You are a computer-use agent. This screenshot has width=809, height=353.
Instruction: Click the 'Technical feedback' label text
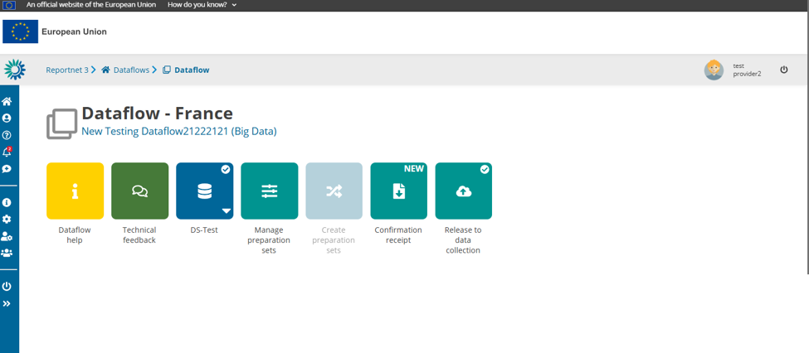pos(139,235)
